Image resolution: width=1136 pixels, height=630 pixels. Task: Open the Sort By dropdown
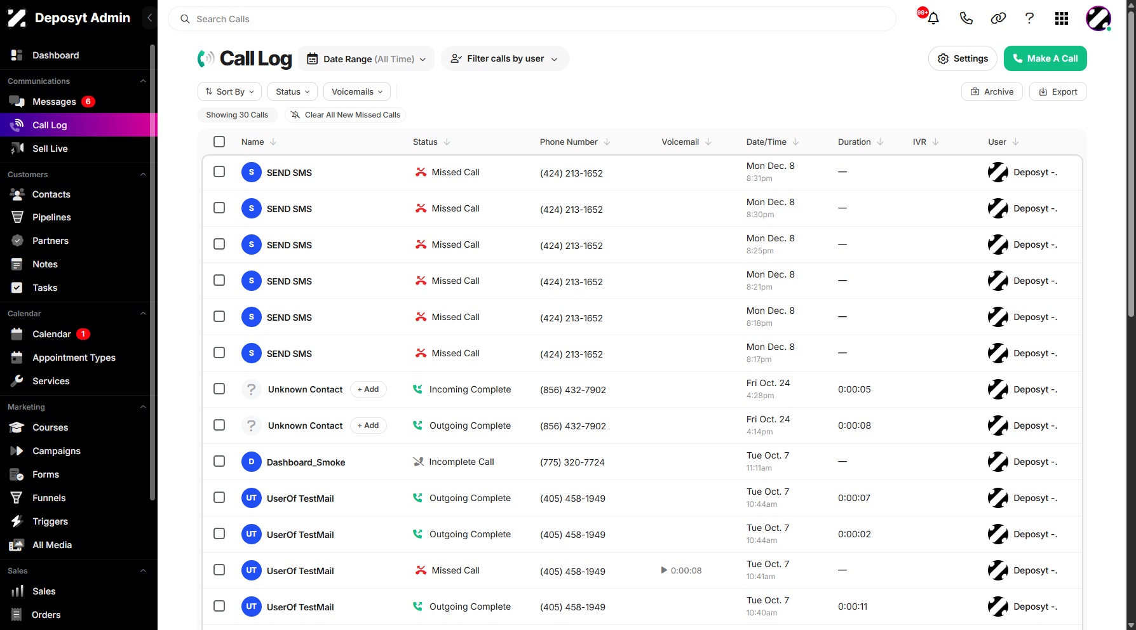[229, 91]
